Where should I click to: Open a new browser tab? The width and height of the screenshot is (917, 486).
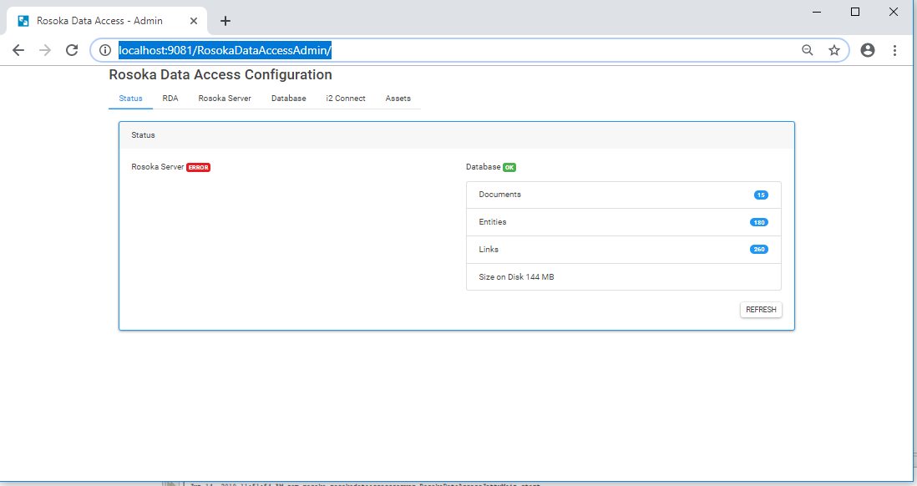coord(225,21)
